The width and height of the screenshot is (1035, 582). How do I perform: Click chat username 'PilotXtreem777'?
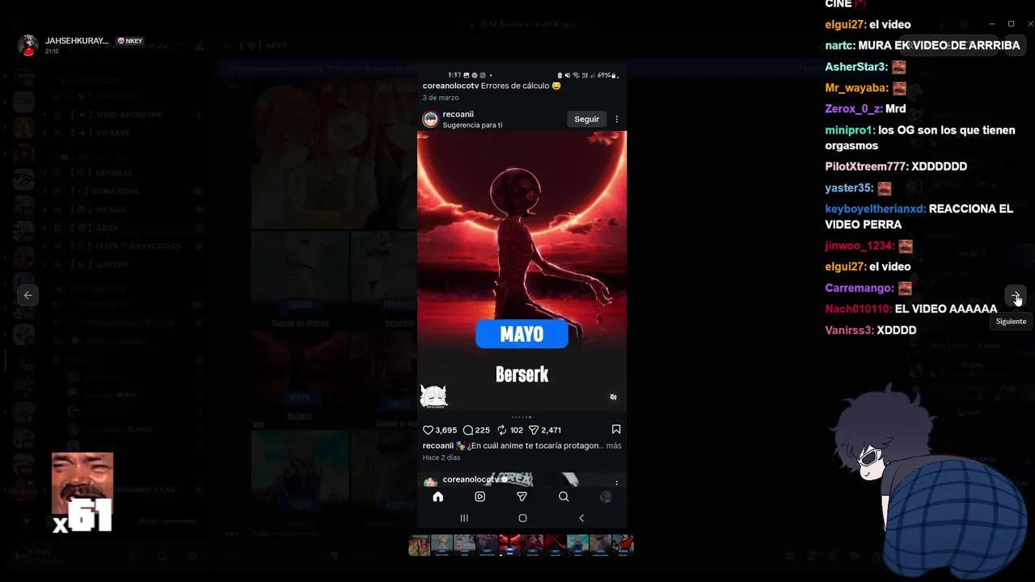[x=866, y=167]
